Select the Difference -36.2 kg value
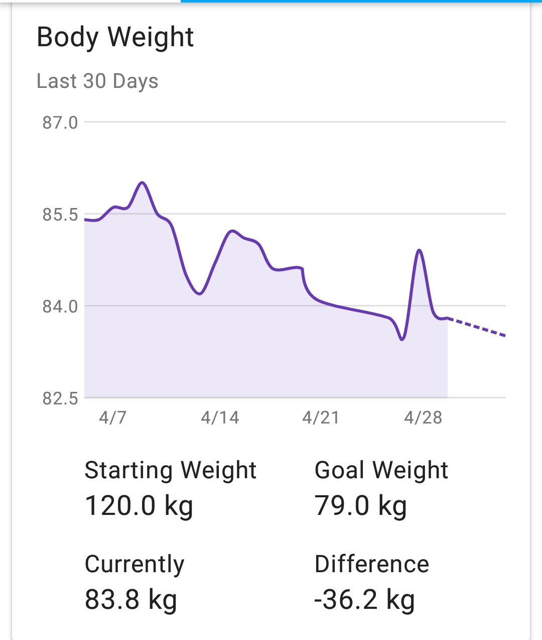Image resolution: width=542 pixels, height=640 pixels. [x=364, y=599]
